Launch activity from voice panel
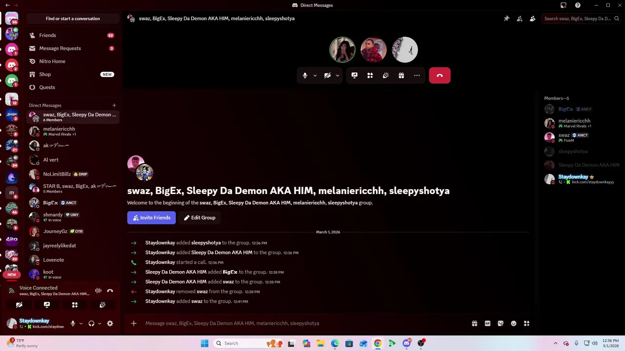 (75, 305)
